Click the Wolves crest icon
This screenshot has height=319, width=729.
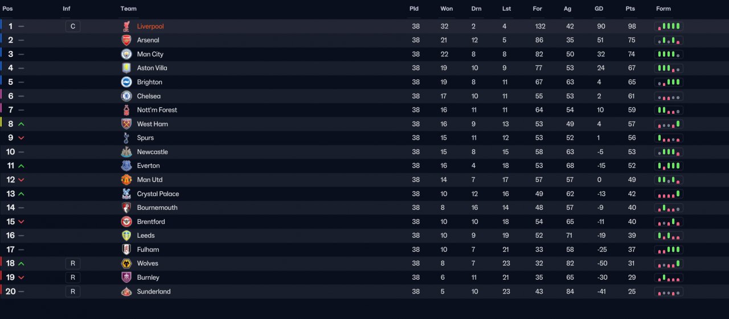(x=126, y=263)
